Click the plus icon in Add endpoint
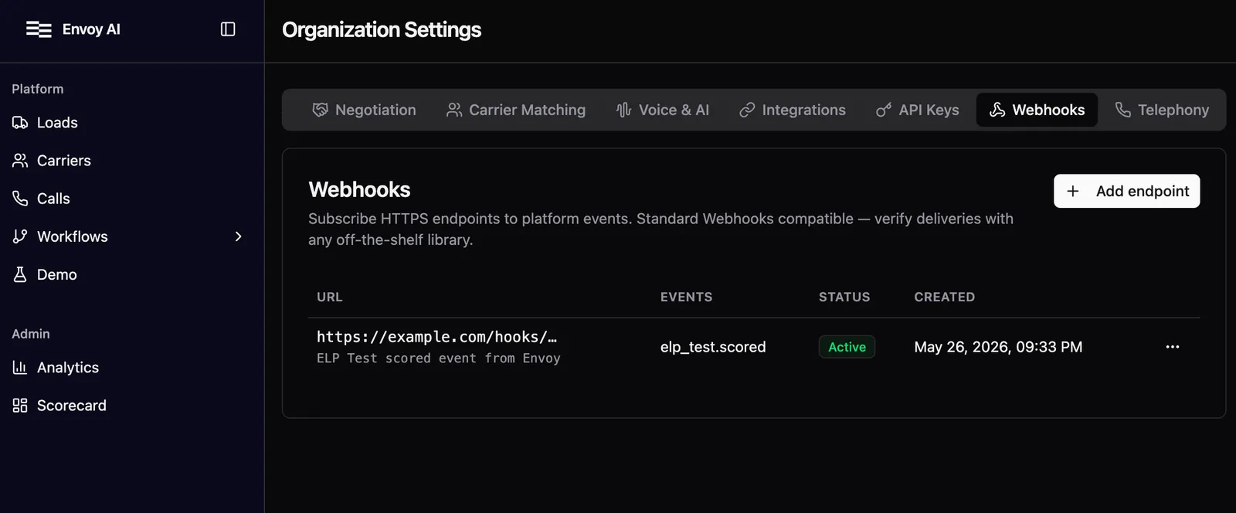 1073,191
